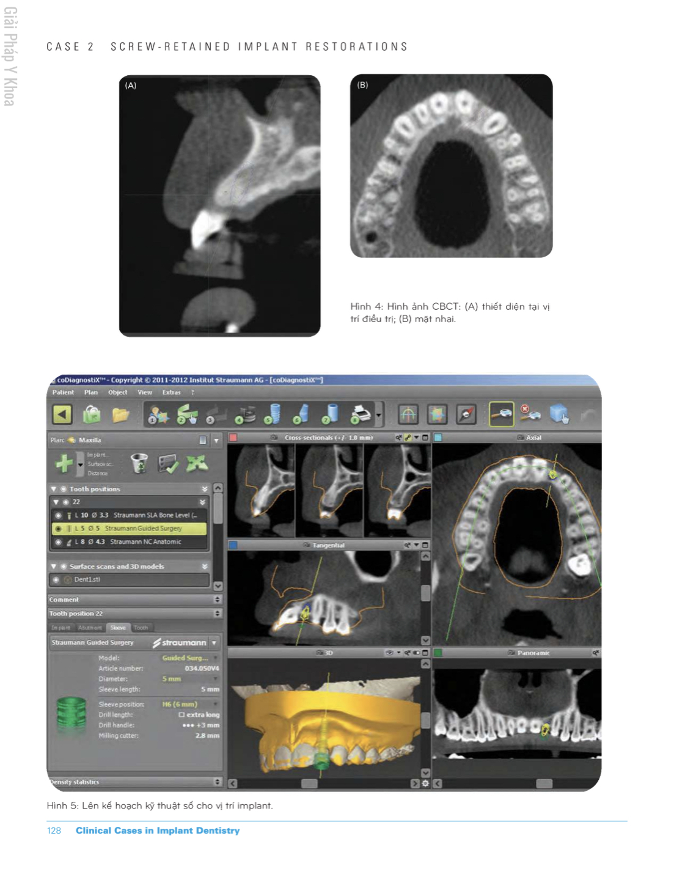Open the View menu

145,392
